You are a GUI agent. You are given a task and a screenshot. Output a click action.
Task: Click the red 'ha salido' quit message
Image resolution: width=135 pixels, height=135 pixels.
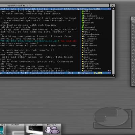point(69,41)
